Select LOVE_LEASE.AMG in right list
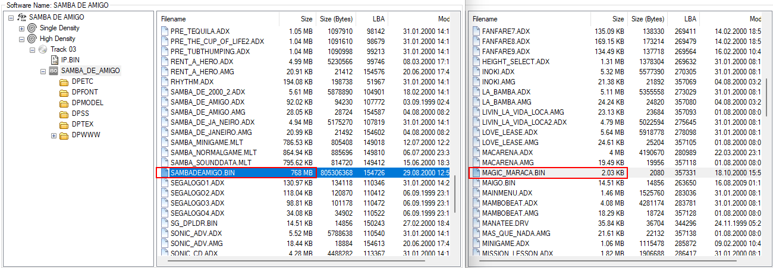 pyautogui.click(x=618, y=142)
